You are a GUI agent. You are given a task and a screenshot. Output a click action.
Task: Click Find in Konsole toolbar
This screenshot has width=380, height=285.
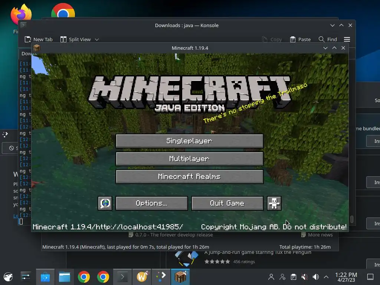(x=328, y=39)
